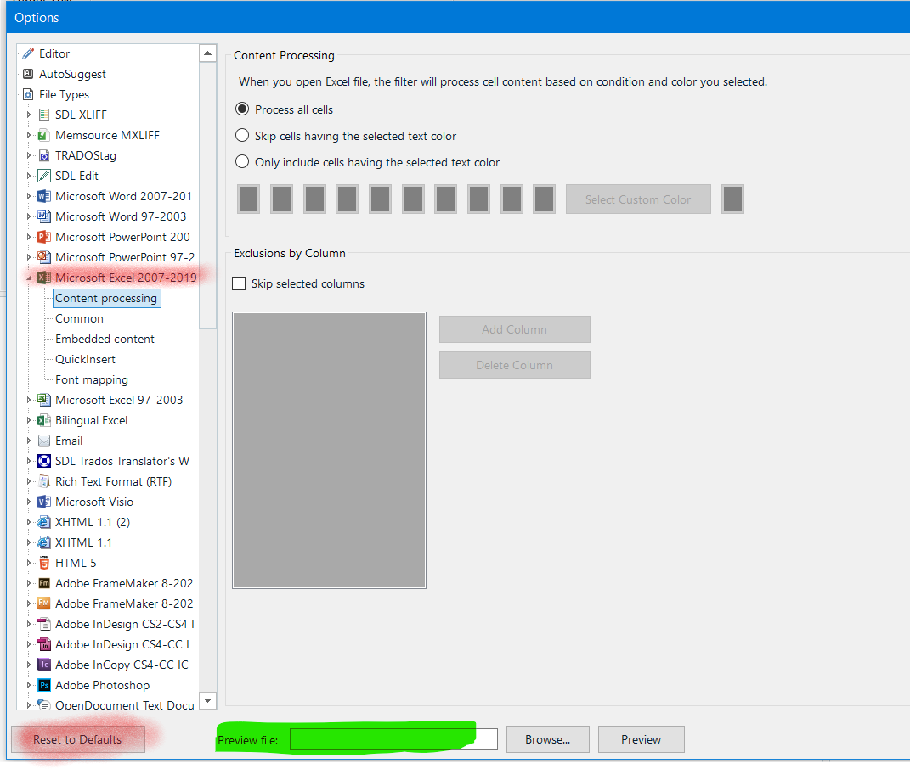Click the AutoSuggest icon
This screenshot has height=769, width=910.
tap(28, 74)
